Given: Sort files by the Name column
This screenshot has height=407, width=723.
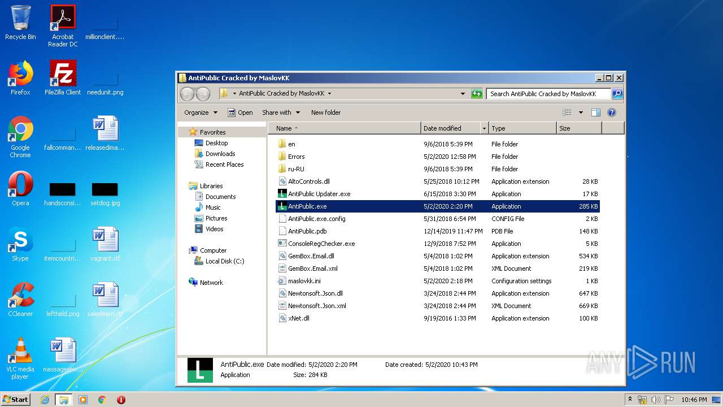Looking at the screenshot, I should [345, 128].
